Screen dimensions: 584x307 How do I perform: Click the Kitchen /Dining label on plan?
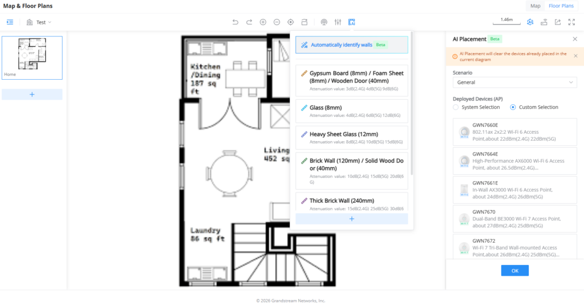pos(205,79)
